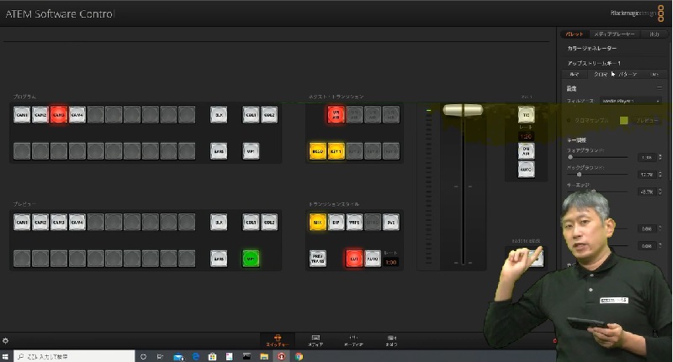
Task: Open the Audio page icon in bottom bar
Action: [353, 341]
